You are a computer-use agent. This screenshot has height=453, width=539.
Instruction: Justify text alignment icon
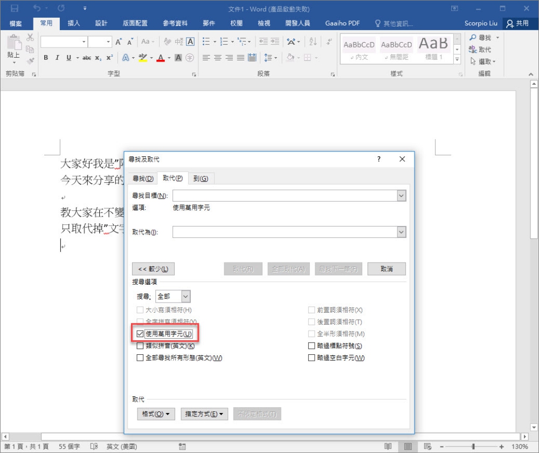pyautogui.click(x=240, y=58)
